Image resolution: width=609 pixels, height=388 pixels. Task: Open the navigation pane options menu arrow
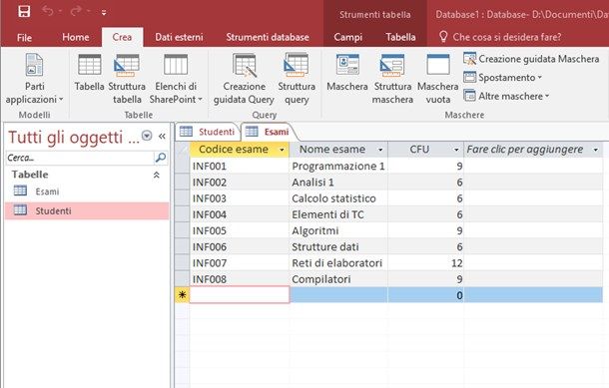pyautogui.click(x=147, y=136)
